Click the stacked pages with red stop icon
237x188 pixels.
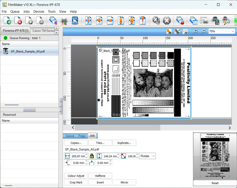(180, 20)
